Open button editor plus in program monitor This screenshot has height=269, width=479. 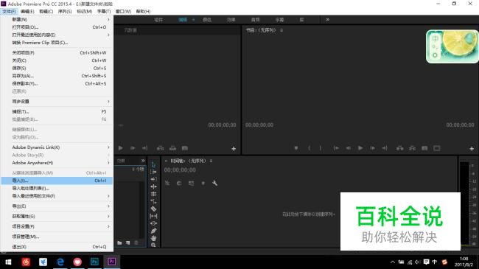472,149
